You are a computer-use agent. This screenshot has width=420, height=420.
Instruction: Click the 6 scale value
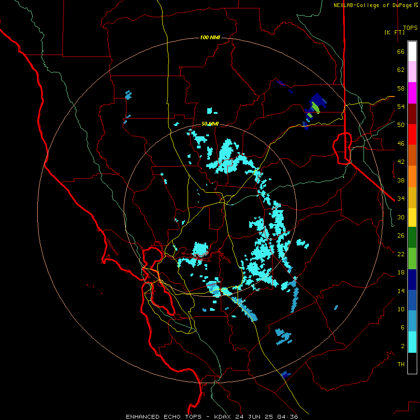pyautogui.click(x=402, y=327)
